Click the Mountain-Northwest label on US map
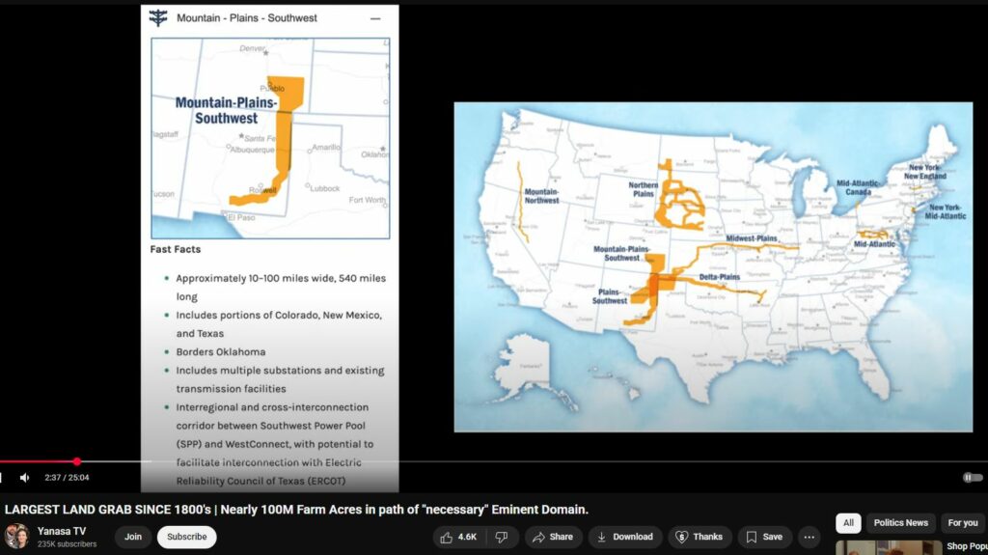Image resolution: width=988 pixels, height=555 pixels. tap(542, 196)
